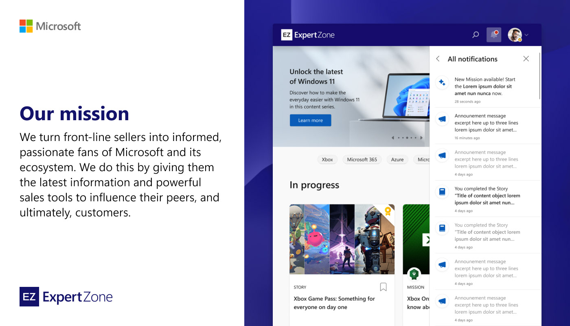Click sparkle icon of New Mission notification
The width and height of the screenshot is (570, 326).
(442, 83)
